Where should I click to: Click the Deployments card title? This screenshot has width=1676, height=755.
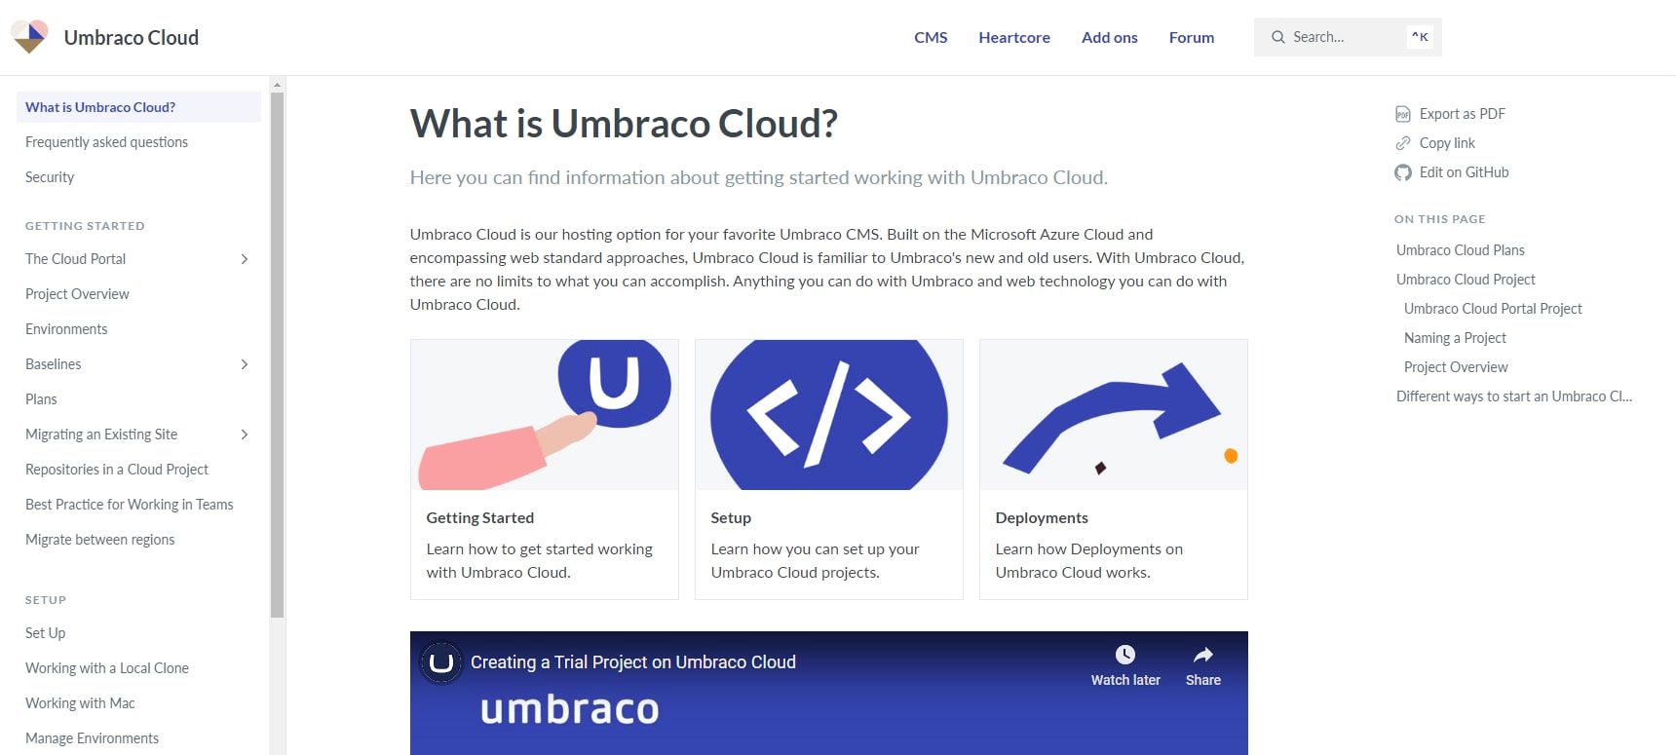click(x=1042, y=518)
